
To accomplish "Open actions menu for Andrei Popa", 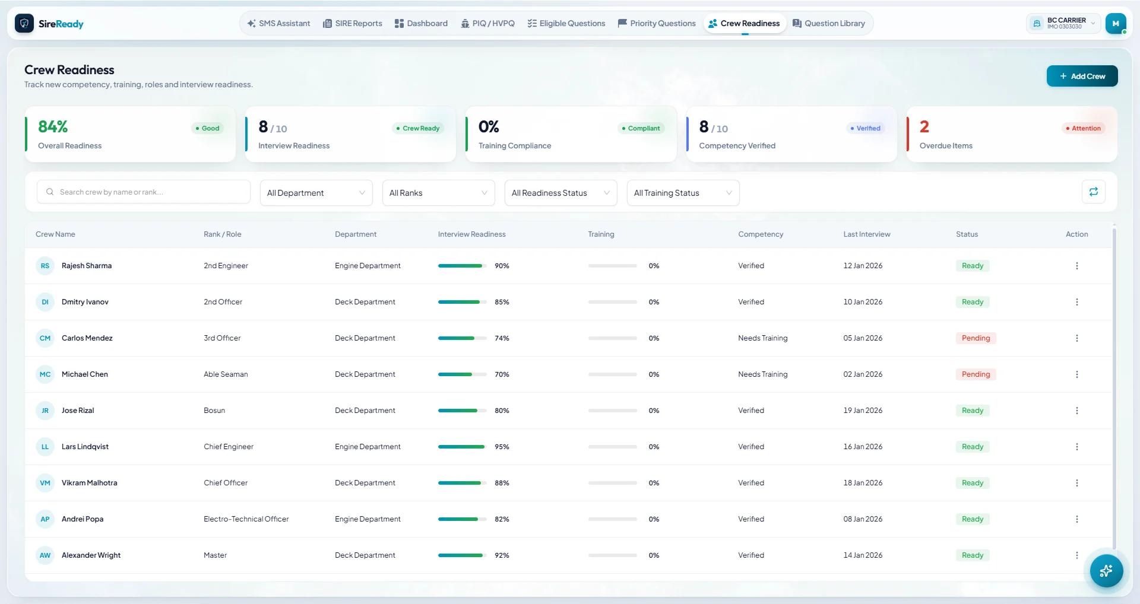I will (x=1076, y=519).
